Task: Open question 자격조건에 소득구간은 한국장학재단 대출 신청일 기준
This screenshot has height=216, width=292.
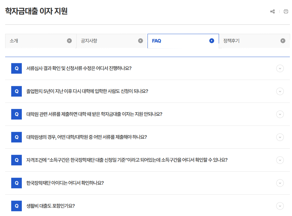Action: point(127,160)
